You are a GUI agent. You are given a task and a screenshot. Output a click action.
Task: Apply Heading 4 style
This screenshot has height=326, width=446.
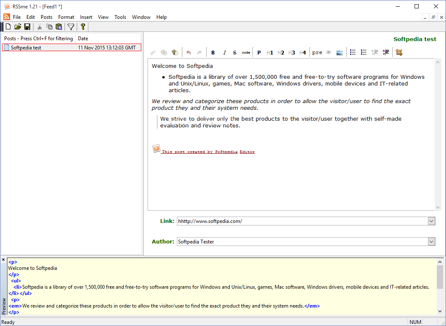[x=303, y=52]
